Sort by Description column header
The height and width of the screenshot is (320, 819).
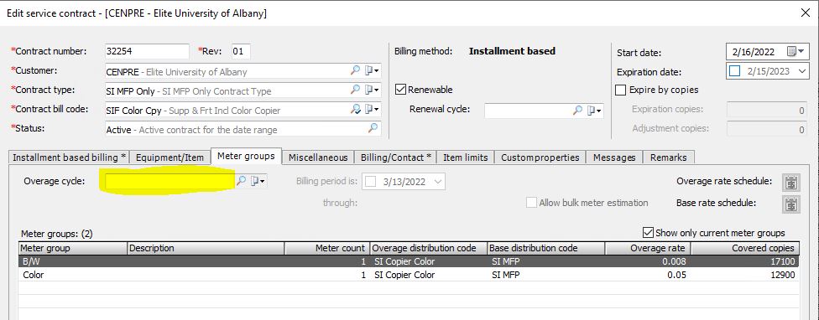(206, 248)
